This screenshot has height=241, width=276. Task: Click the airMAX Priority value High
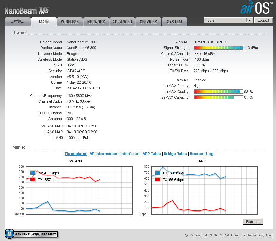(197, 86)
